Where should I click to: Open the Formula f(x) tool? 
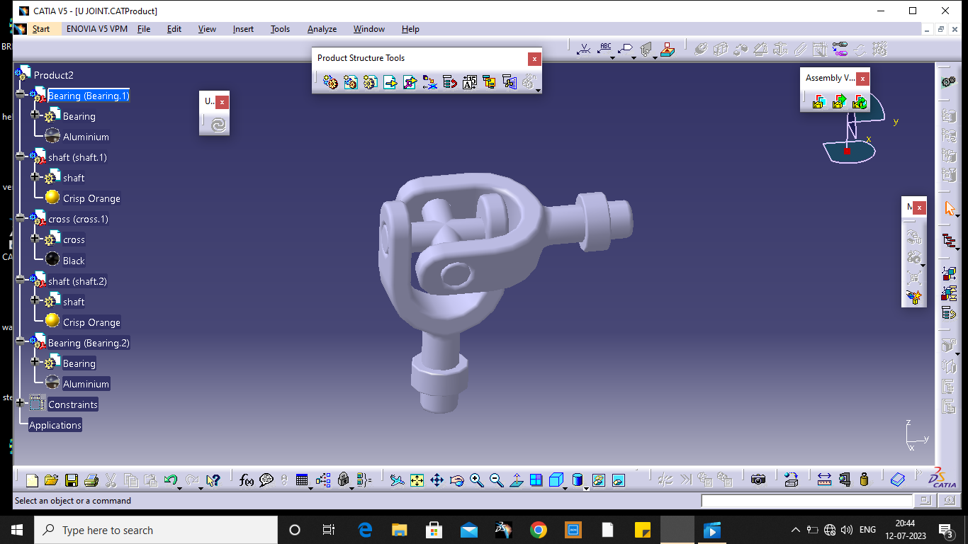[x=246, y=480]
